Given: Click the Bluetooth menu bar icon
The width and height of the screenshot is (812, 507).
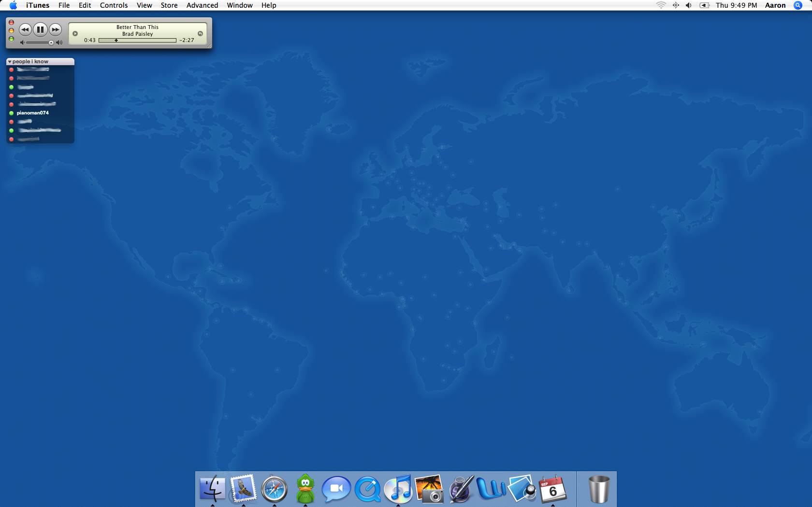Looking at the screenshot, I should [676, 5].
